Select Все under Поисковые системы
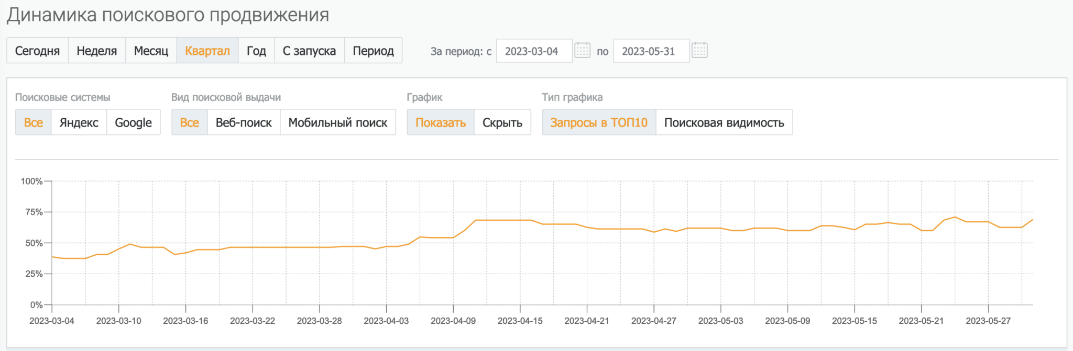The height and width of the screenshot is (351, 1073). [34, 122]
